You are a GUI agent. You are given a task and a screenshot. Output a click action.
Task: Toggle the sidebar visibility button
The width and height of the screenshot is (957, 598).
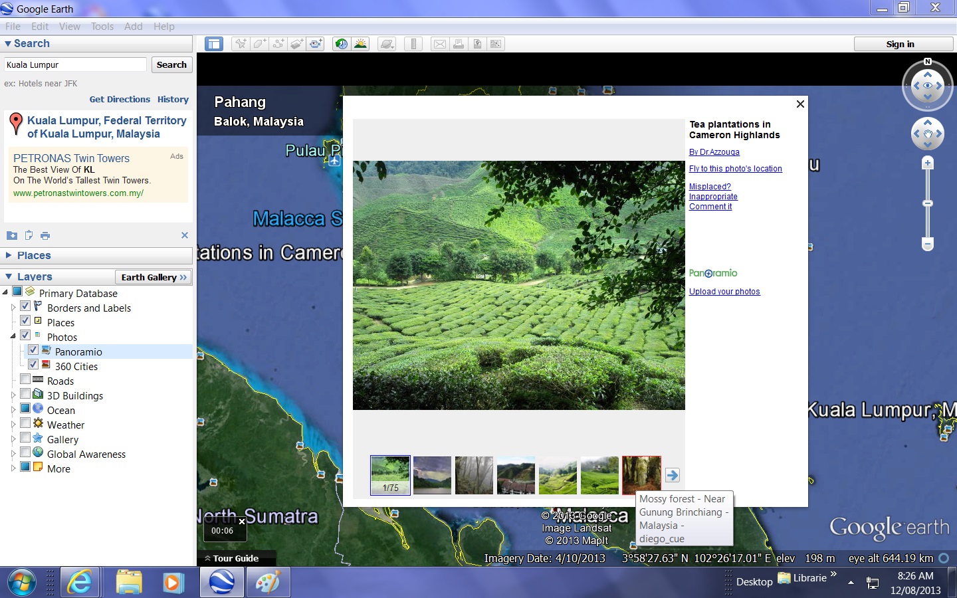214,44
